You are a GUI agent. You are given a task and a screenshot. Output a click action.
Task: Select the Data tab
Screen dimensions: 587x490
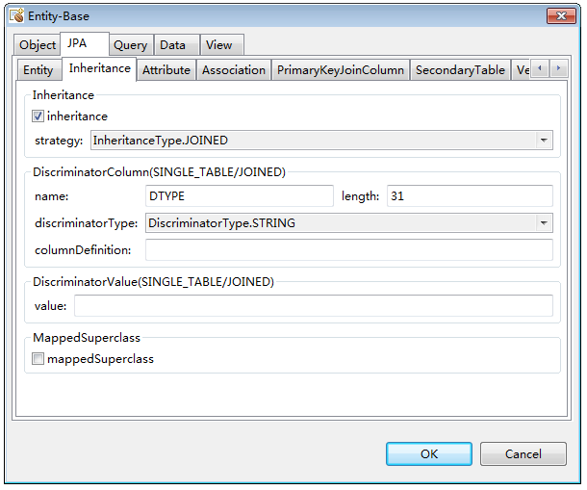pyautogui.click(x=173, y=45)
